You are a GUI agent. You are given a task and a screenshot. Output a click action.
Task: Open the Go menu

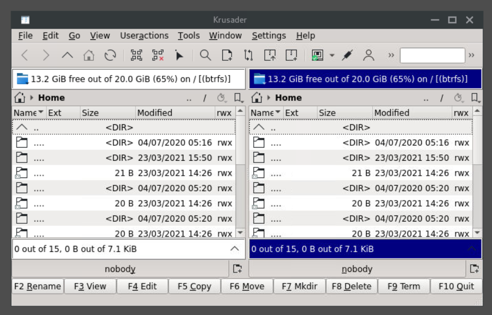point(75,36)
